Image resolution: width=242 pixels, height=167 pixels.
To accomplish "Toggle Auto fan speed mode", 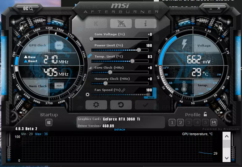I will click(151, 97).
